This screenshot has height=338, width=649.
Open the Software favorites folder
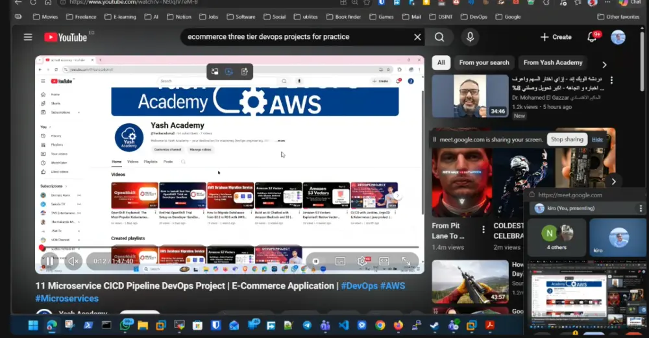tap(241, 17)
